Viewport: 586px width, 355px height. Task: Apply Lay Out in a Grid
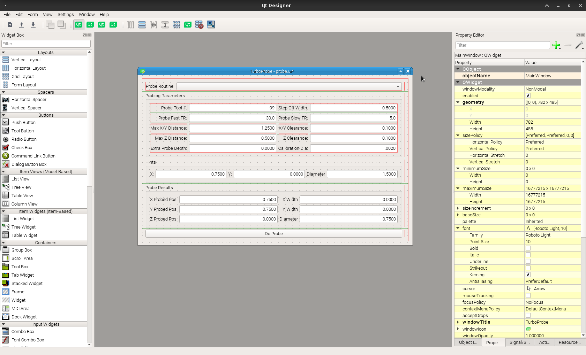[x=176, y=25]
